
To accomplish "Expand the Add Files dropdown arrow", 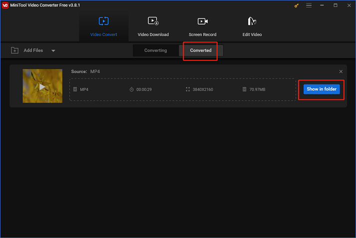I will (53, 50).
